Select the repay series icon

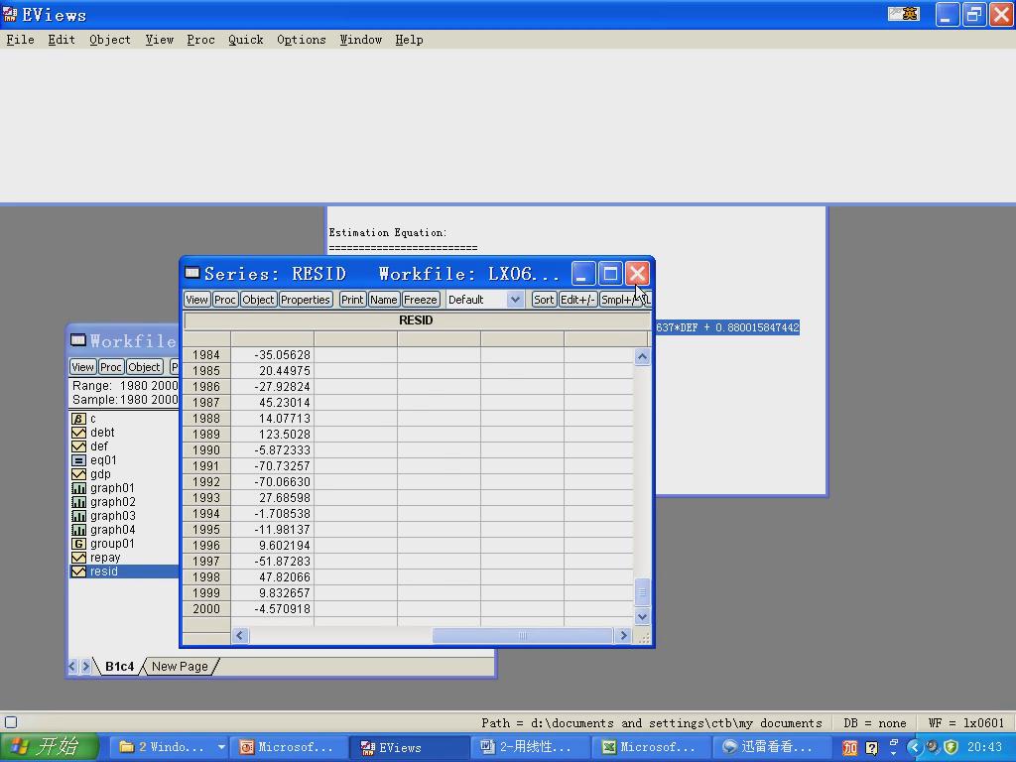[x=78, y=558]
